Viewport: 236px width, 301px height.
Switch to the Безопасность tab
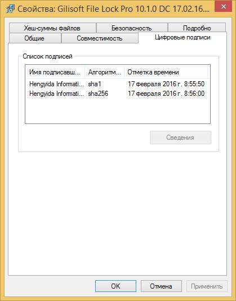[132, 28]
